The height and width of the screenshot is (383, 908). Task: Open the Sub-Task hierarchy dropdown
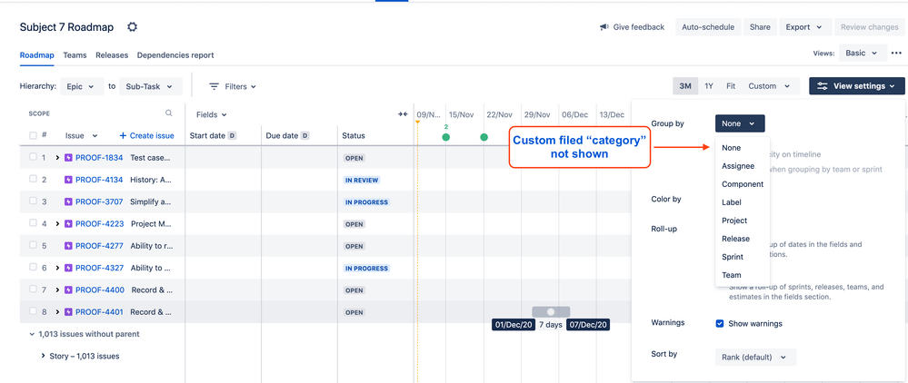coord(151,86)
